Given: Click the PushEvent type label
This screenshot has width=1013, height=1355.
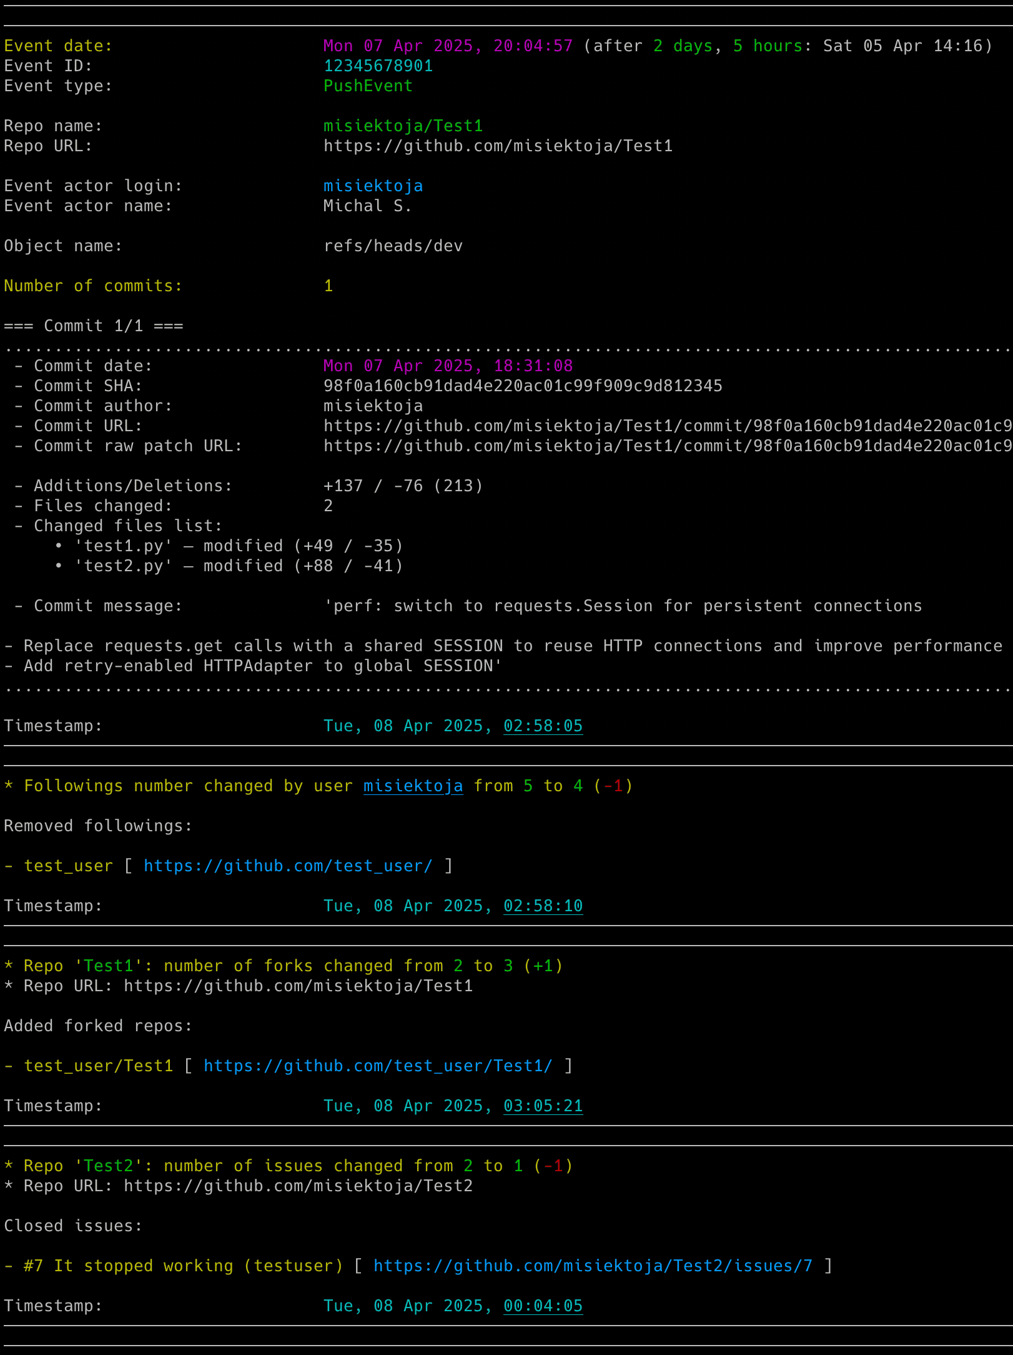Looking at the screenshot, I should point(367,85).
